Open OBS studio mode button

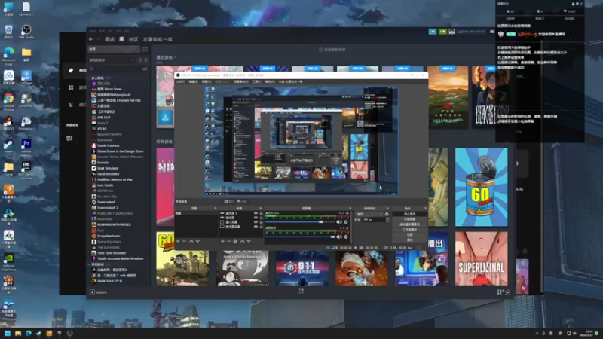409,230
